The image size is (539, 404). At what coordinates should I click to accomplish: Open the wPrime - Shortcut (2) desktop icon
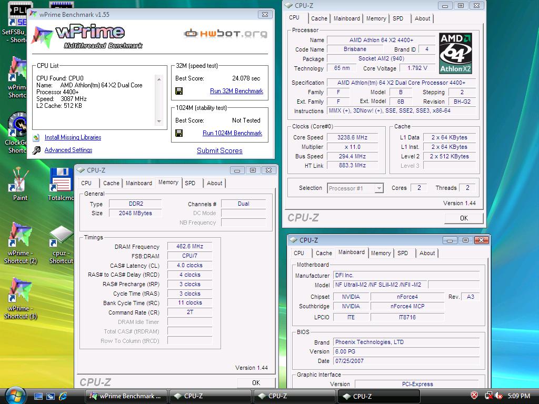(x=21, y=243)
